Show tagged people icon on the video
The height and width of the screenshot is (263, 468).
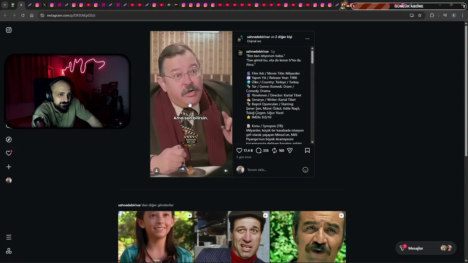click(x=156, y=171)
